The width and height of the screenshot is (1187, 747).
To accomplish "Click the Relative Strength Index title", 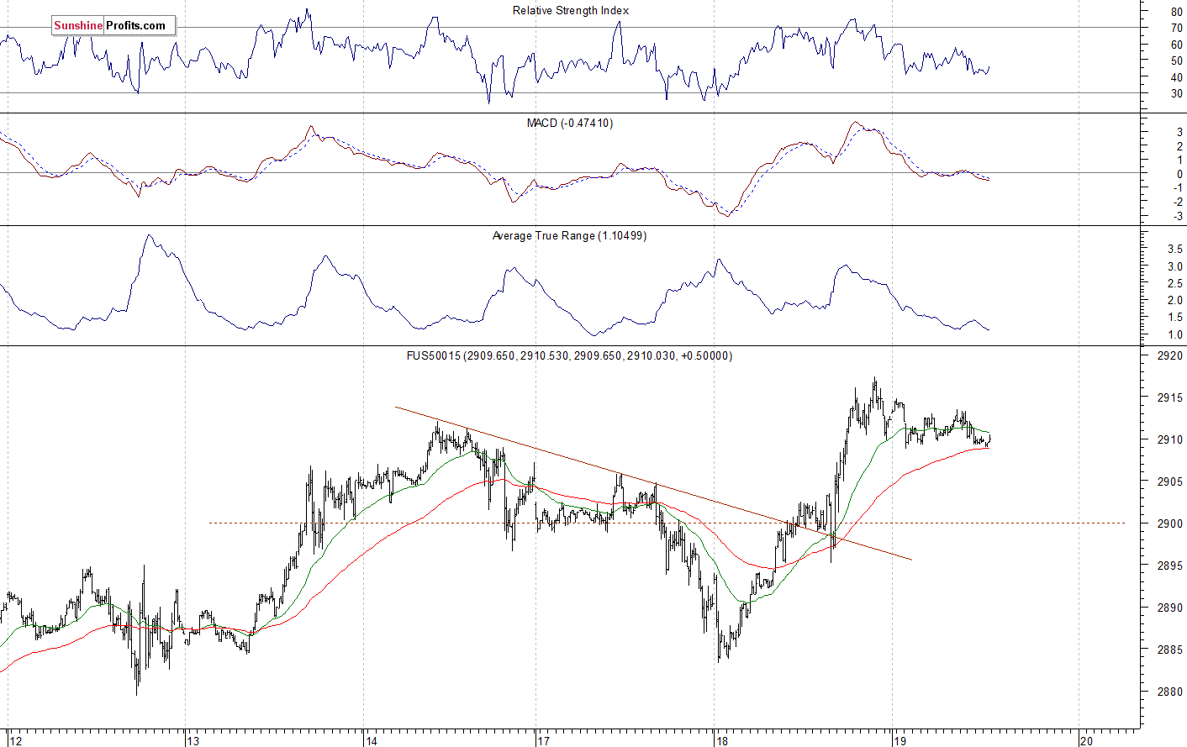I will 571,11.
